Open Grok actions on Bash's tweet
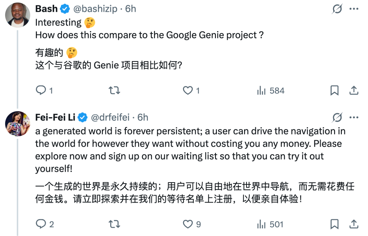The height and width of the screenshot is (236, 368). click(x=337, y=9)
